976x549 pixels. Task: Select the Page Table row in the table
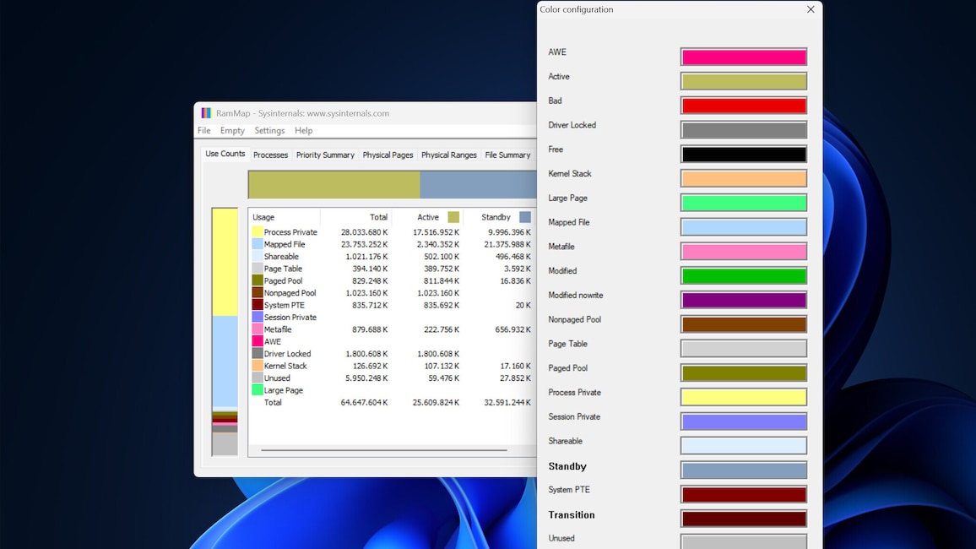[392, 269]
